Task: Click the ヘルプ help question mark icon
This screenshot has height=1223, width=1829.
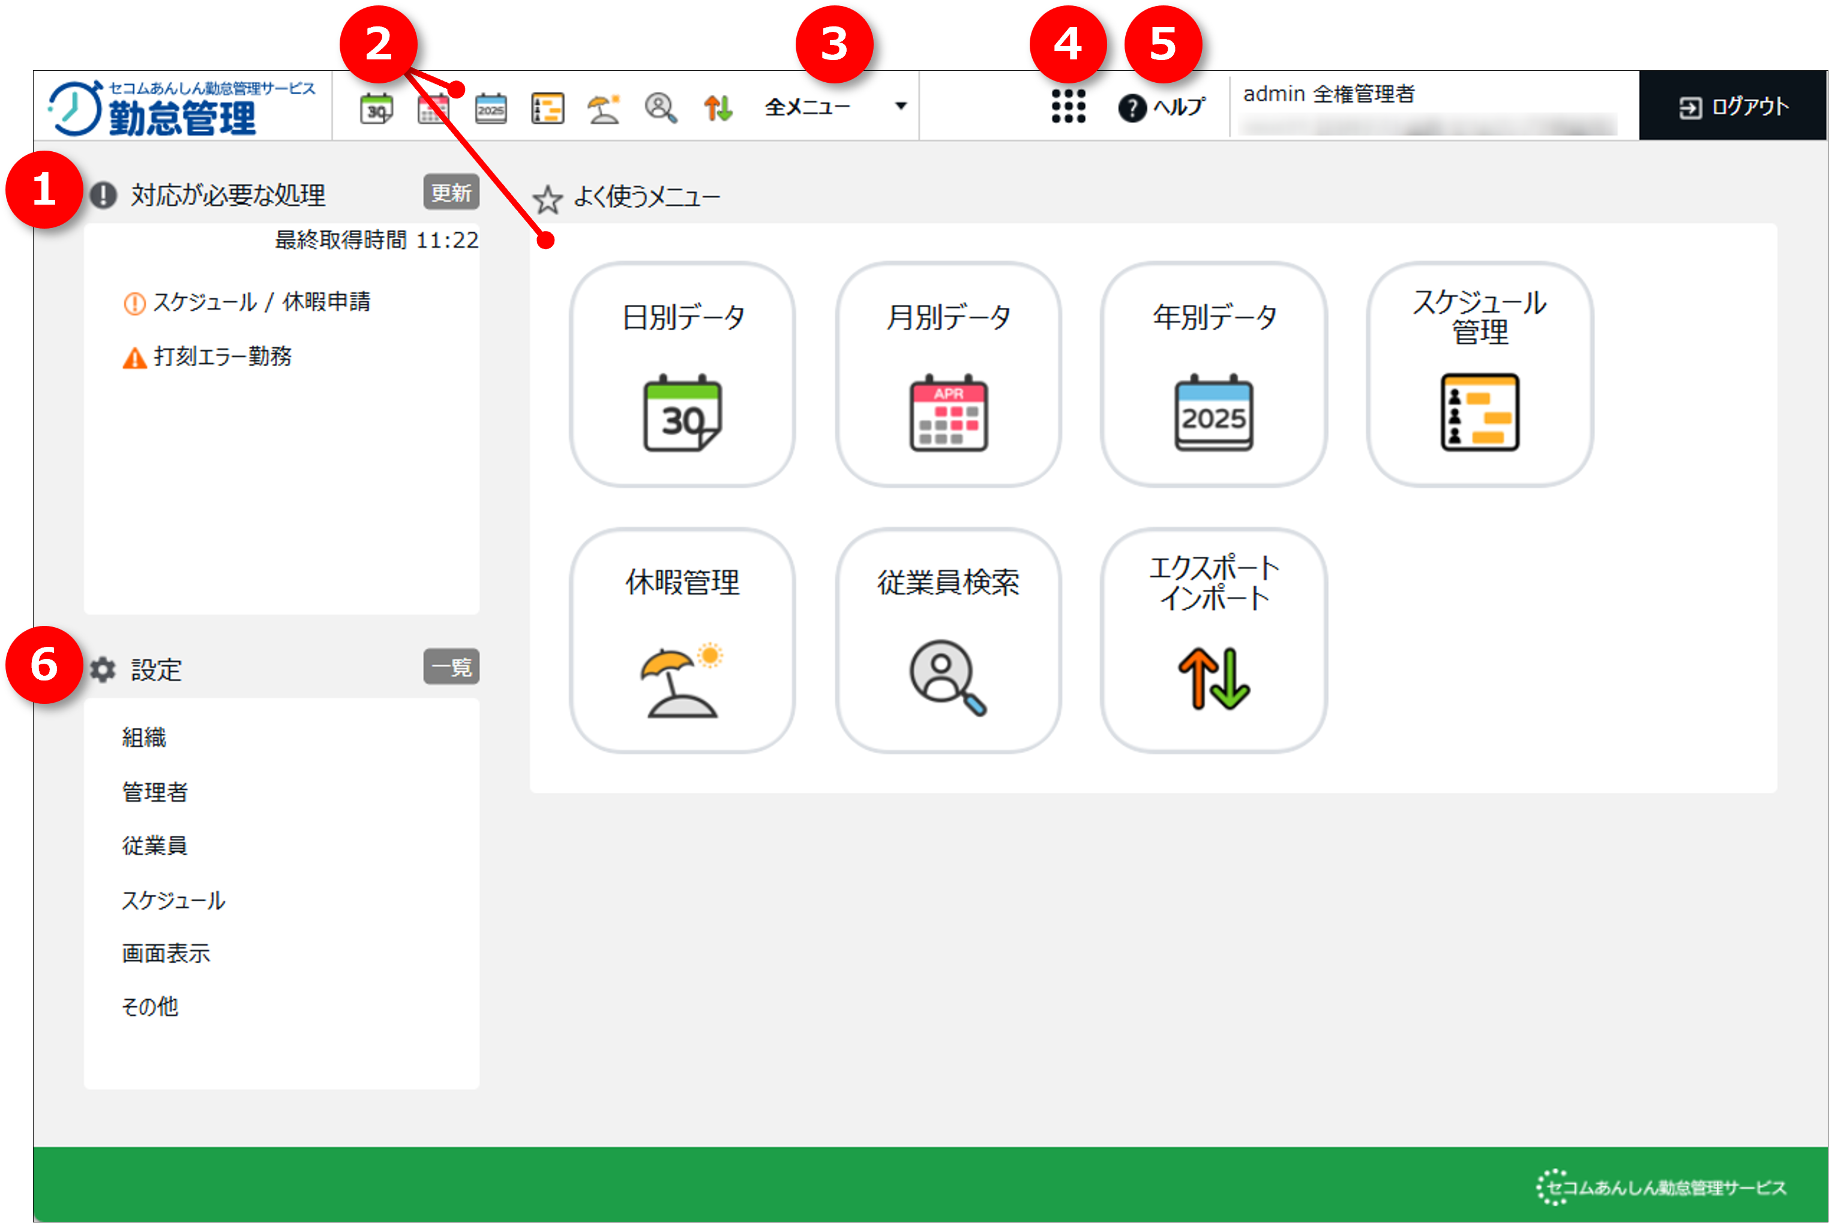Action: click(1132, 107)
